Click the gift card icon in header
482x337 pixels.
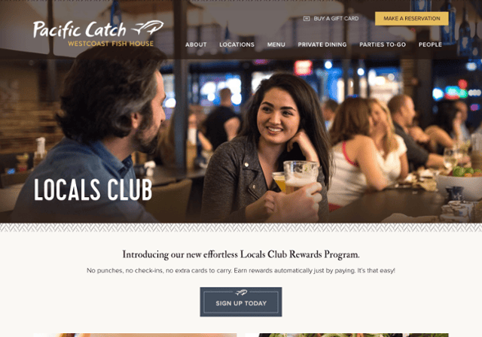click(x=307, y=19)
